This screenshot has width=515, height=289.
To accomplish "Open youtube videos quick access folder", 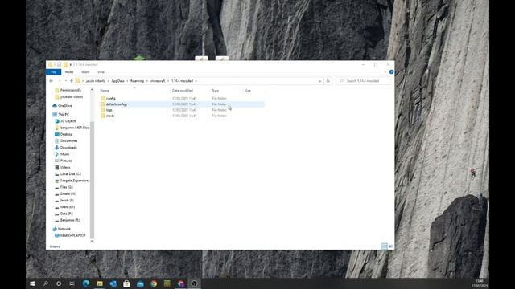I will (69, 97).
